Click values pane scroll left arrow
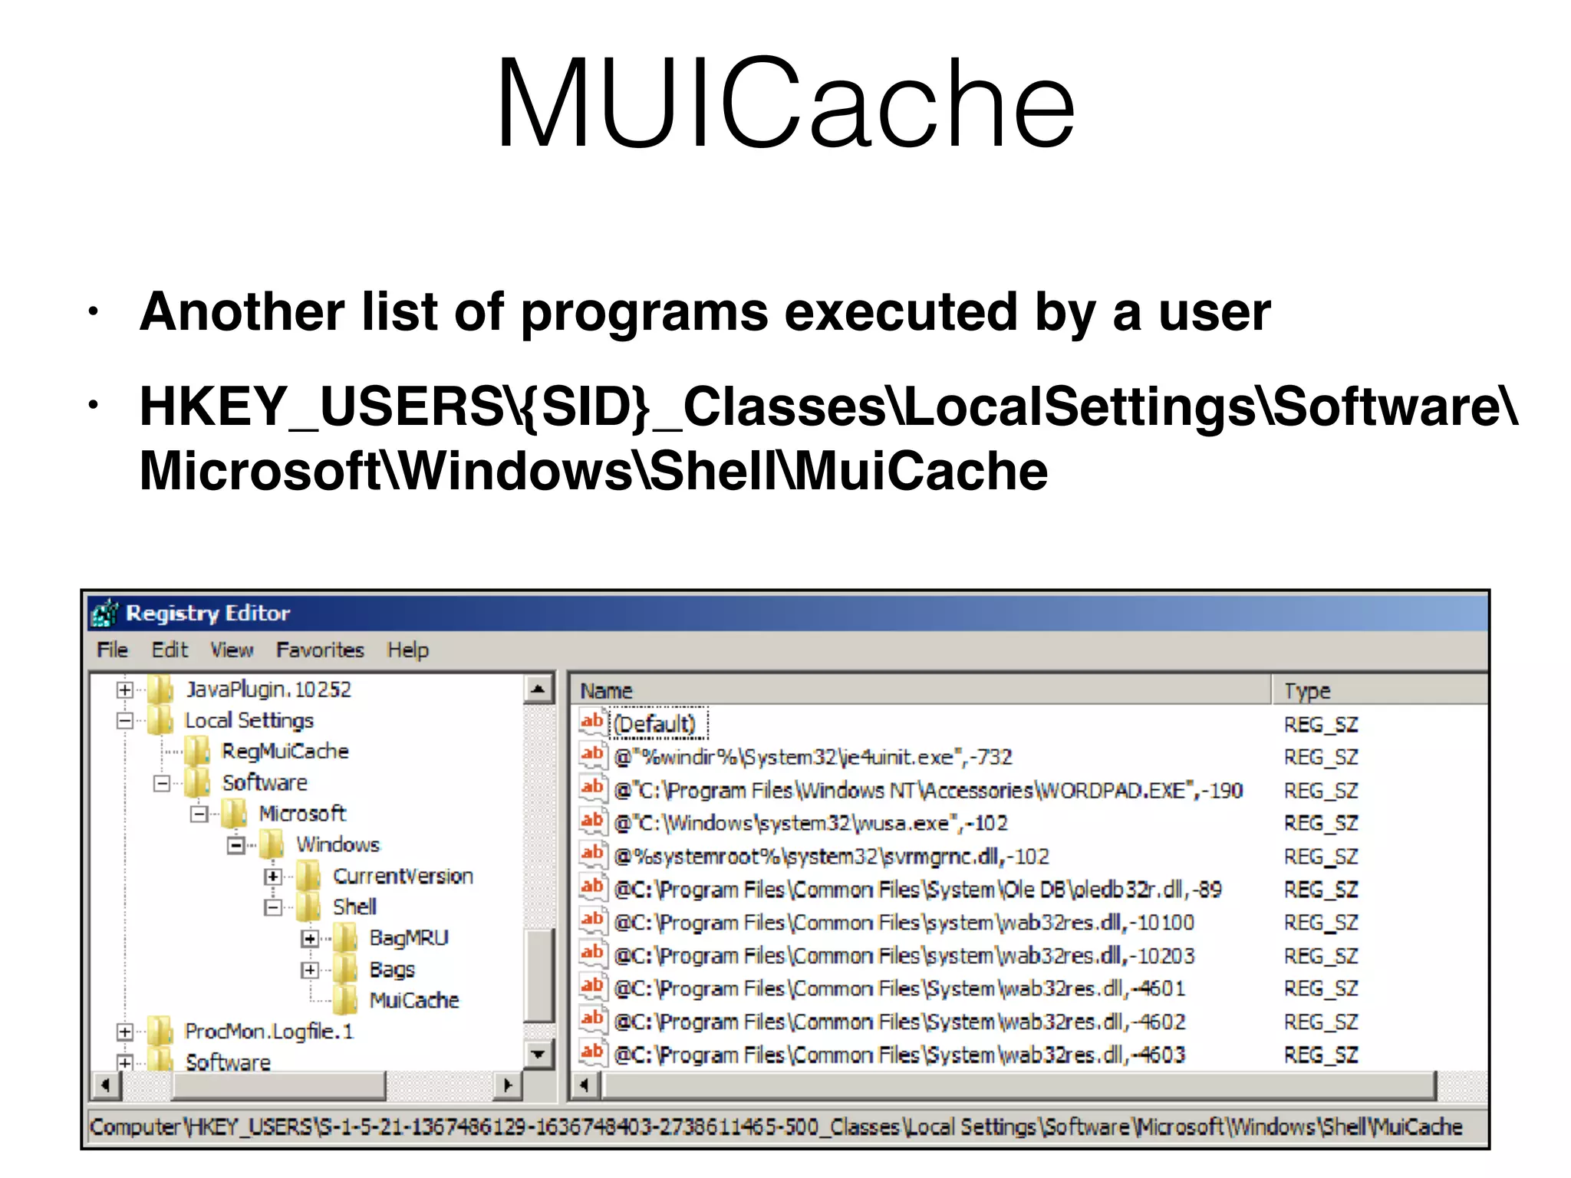This screenshot has width=1571, height=1178. click(585, 1085)
